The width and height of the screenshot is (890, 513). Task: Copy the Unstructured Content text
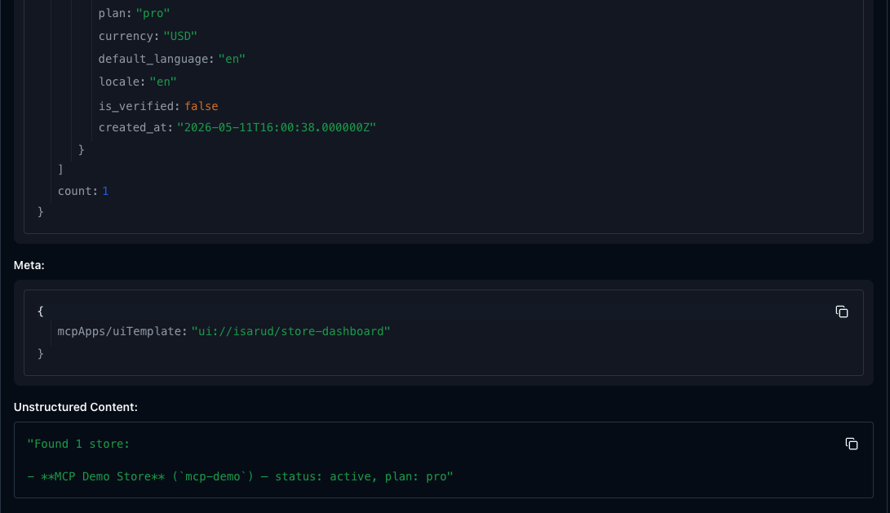point(852,444)
